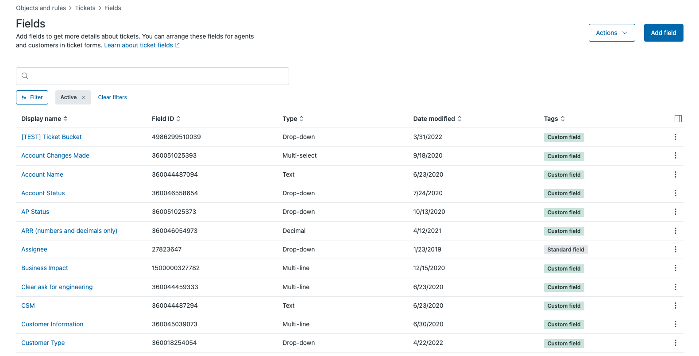Viewport: 699px width, 356px height.
Task: Open Customer Type field
Action: pos(43,343)
